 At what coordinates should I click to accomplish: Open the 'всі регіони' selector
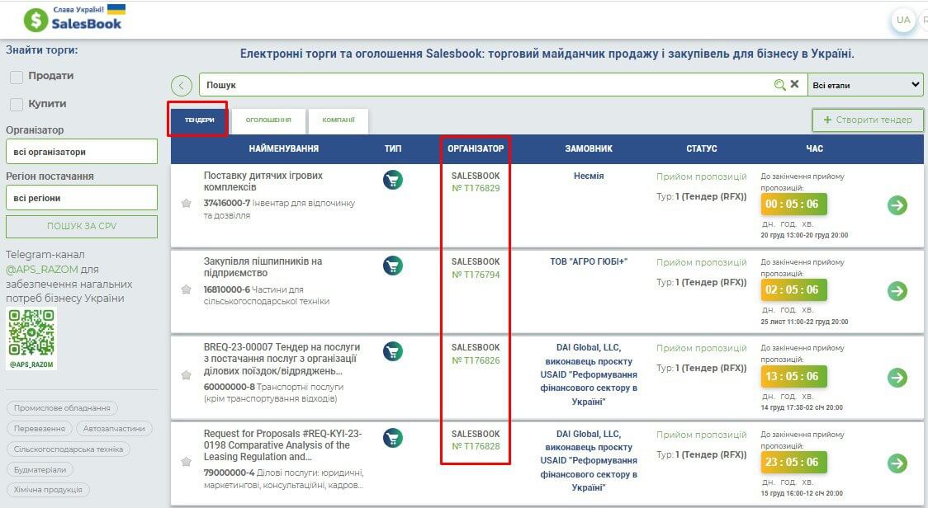(x=82, y=198)
